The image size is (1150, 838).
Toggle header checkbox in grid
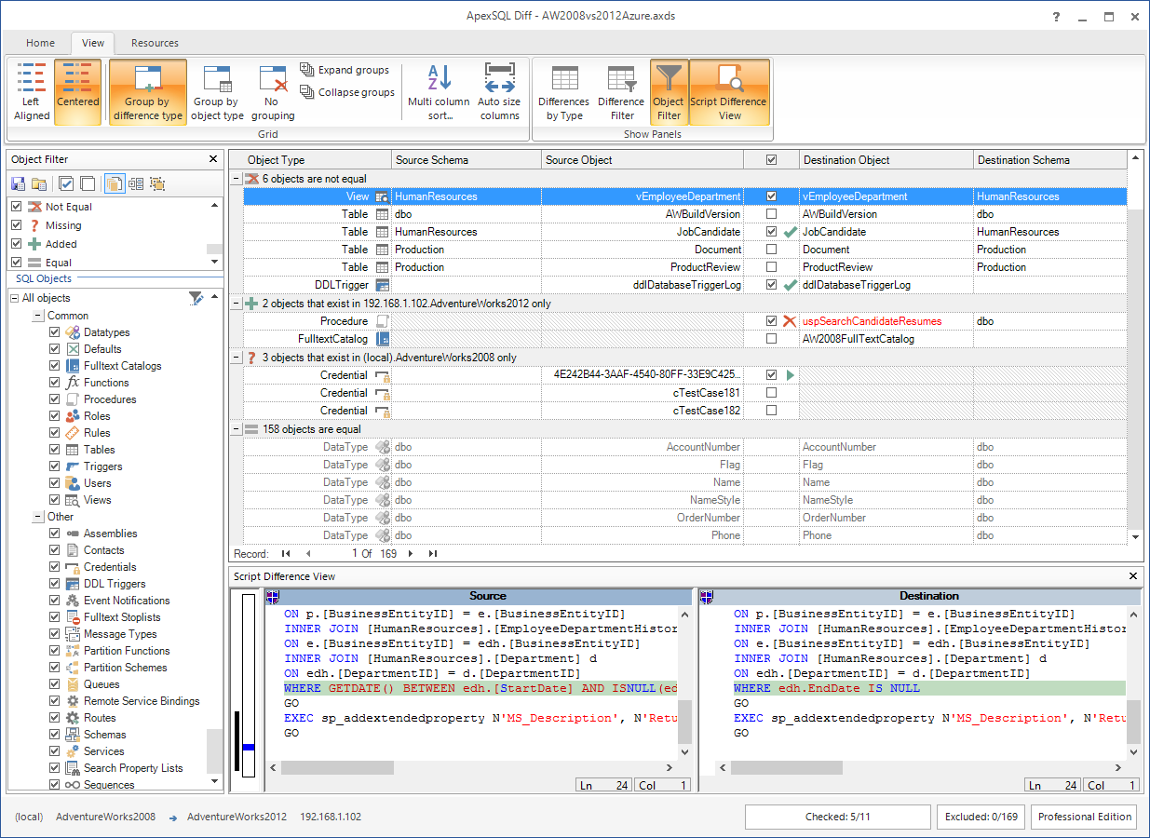point(771,160)
